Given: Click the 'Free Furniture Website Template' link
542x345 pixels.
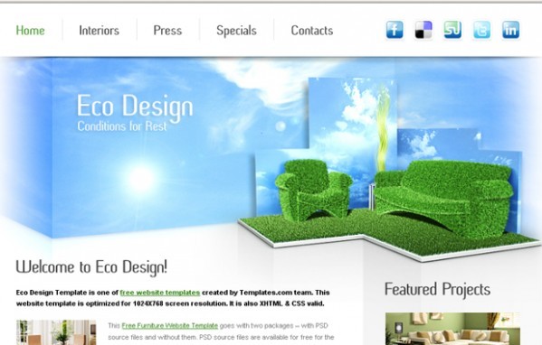Looking at the screenshot, I should (x=170, y=326).
